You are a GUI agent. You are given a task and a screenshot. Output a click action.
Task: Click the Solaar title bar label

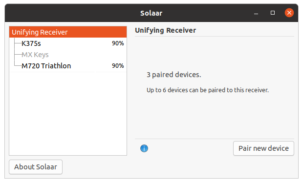(x=151, y=13)
